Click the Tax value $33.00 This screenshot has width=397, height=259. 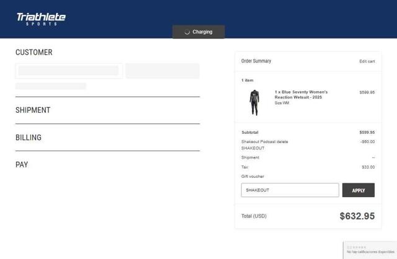click(368, 167)
